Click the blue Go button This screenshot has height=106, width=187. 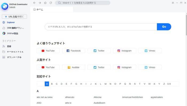click(164, 27)
